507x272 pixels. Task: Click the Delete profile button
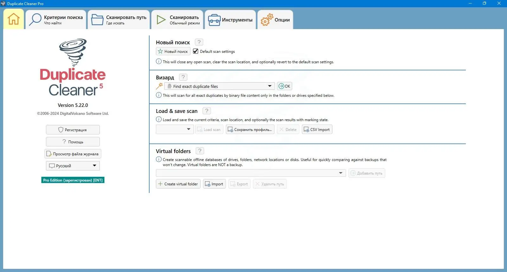(288, 129)
